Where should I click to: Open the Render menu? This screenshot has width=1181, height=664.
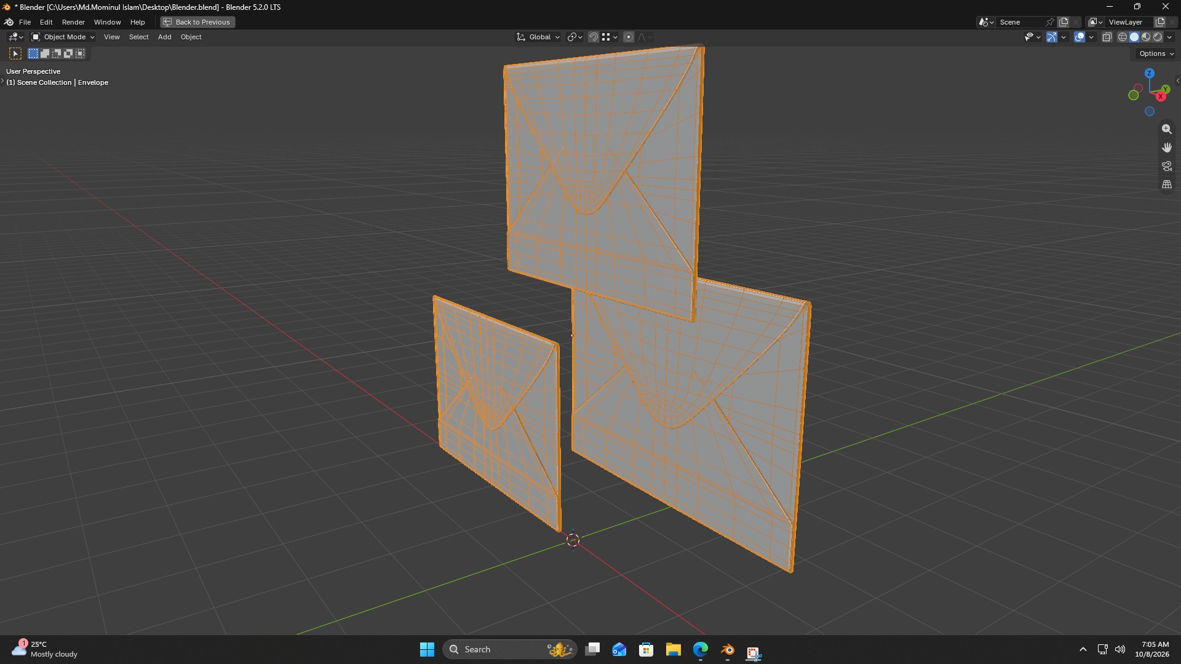click(x=73, y=22)
